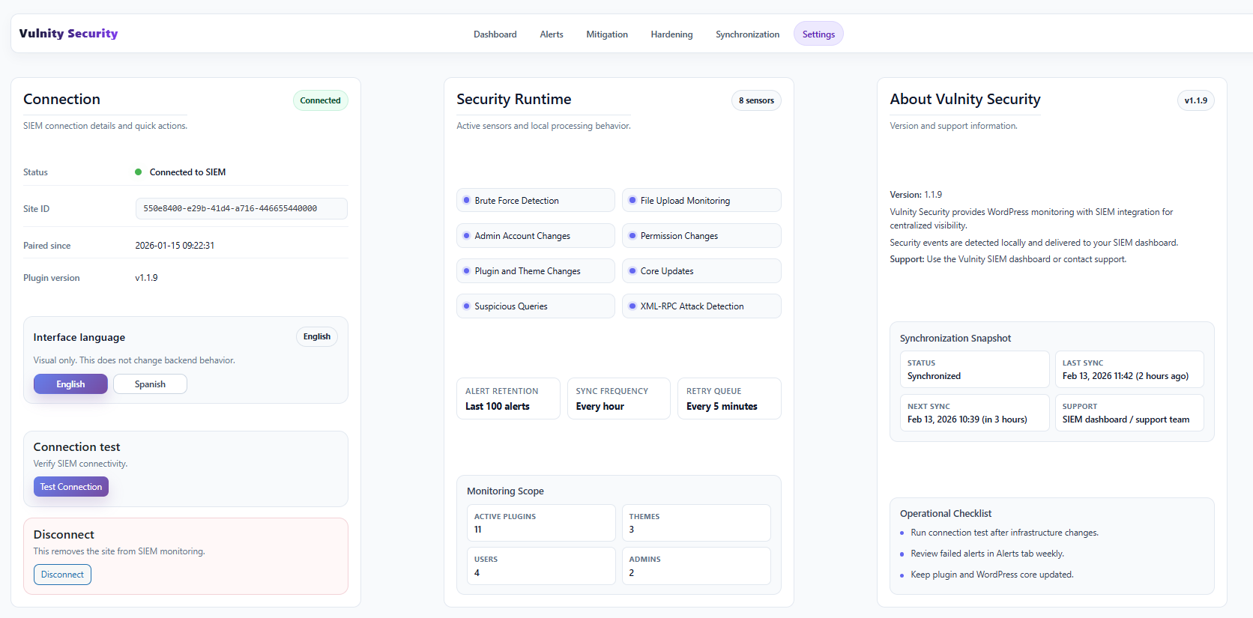
Task: Click the Admin Account Changes sensor dot
Action: [x=466, y=236]
